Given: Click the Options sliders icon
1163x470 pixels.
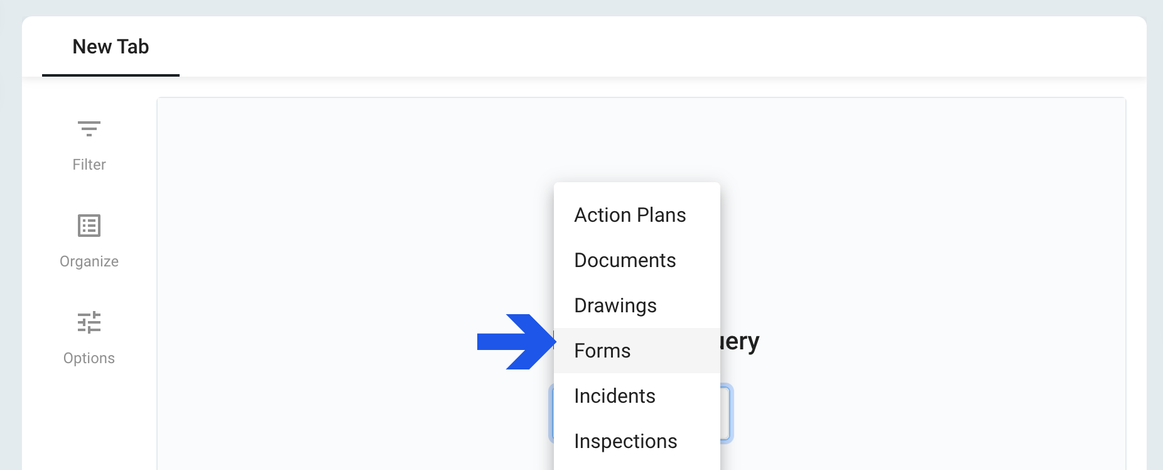Looking at the screenshot, I should tap(89, 322).
